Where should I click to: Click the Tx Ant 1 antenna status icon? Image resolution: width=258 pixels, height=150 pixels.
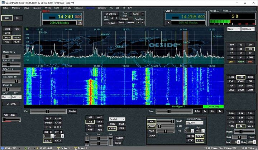pyautogui.click(x=76, y=148)
